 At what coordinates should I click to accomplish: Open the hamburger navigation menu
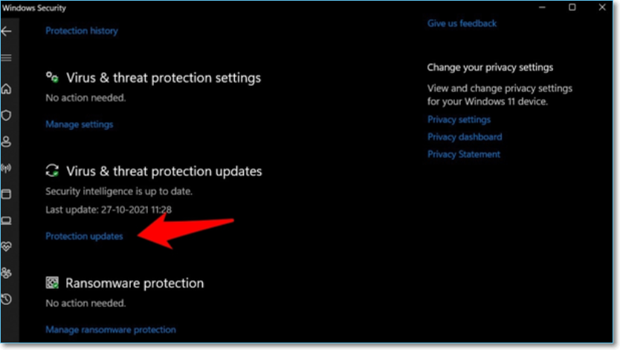[x=7, y=58]
